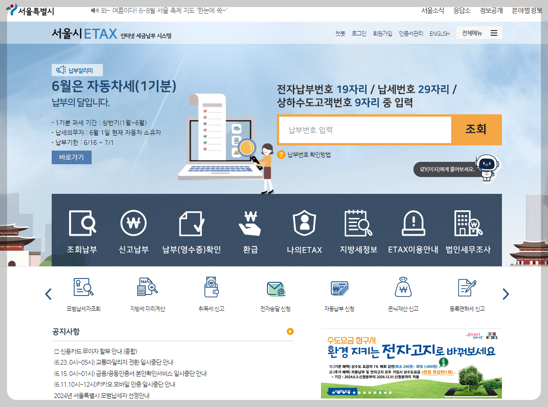Open the 등록면허세 신고 document icon
The image size is (548, 407).
point(467,287)
